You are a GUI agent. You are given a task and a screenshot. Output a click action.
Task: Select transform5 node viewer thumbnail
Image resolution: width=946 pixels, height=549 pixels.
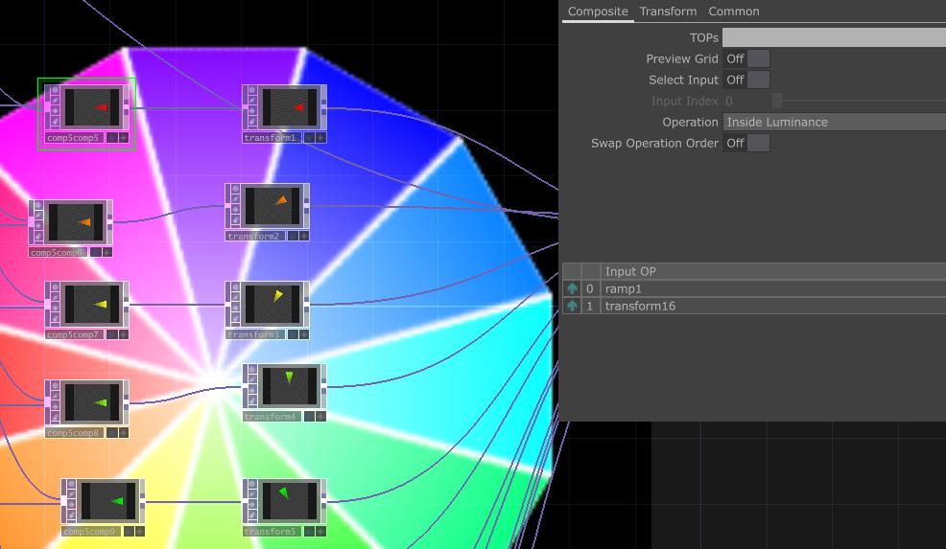pos(290,501)
